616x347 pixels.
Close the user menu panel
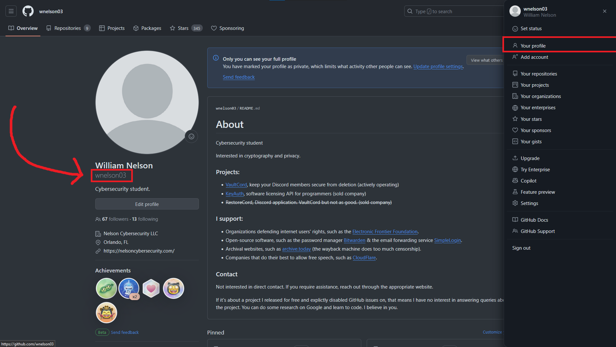click(x=604, y=11)
